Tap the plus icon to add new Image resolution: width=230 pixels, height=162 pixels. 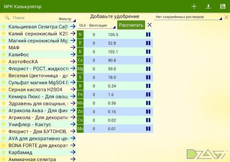194,6
